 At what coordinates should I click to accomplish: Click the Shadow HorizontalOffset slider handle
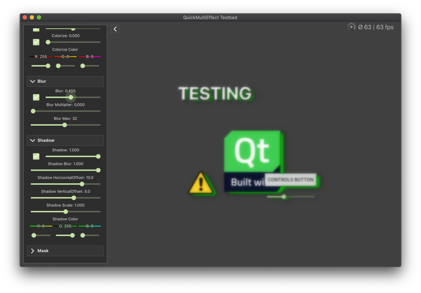(82, 184)
